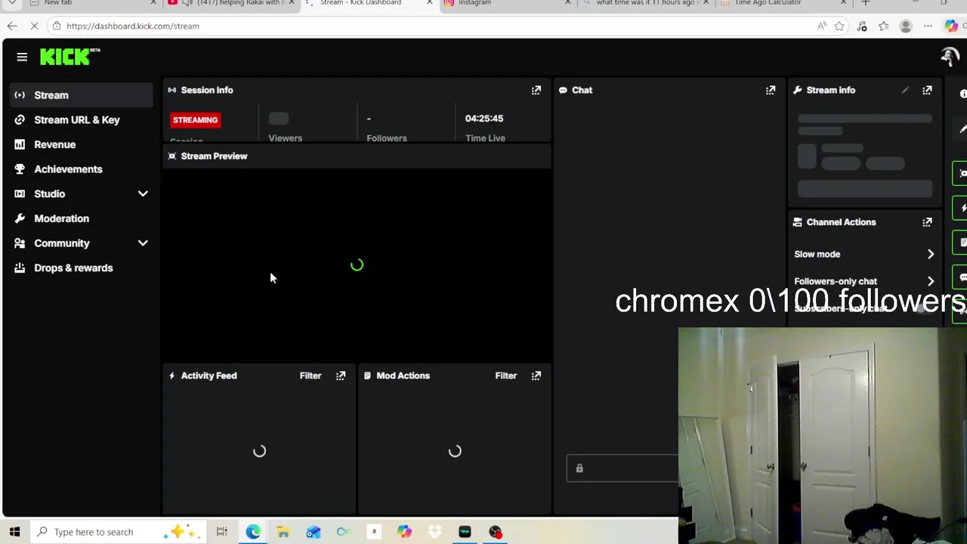The height and width of the screenshot is (544, 967).
Task: Close the Instagram tab
Action: click(568, 3)
